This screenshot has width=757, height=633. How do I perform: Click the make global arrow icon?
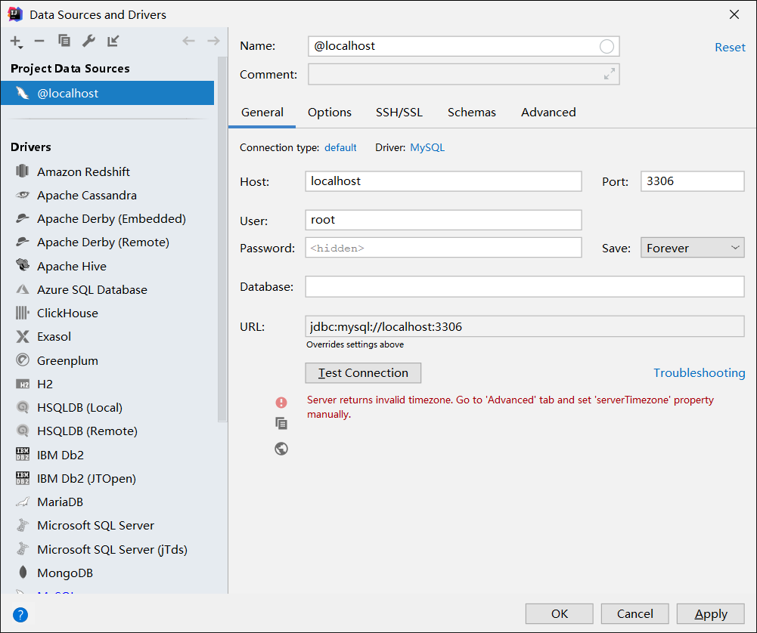pos(113,42)
